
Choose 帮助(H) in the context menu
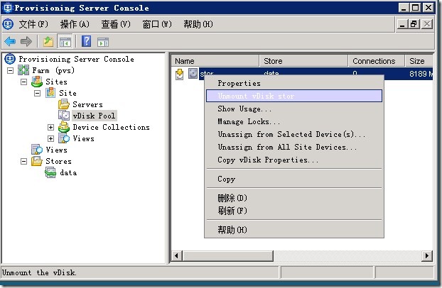pyautogui.click(x=294, y=230)
